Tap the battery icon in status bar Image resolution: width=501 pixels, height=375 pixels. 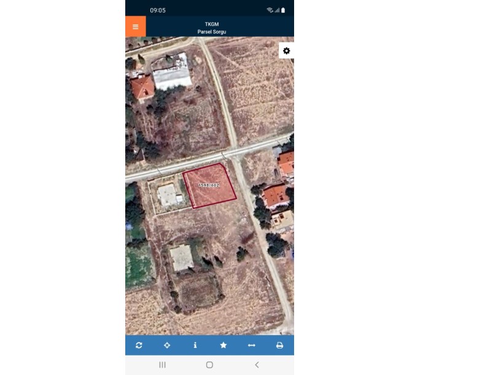283,10
